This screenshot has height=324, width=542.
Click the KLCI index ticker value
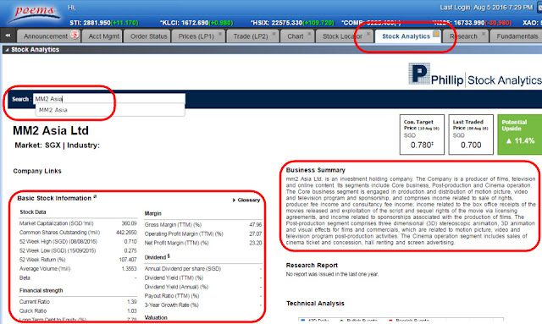196,23
